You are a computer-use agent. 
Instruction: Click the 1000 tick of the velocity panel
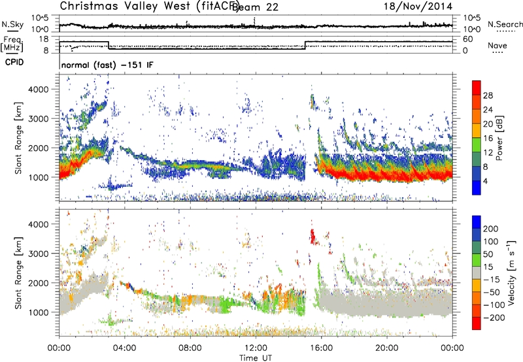pyautogui.click(x=38, y=312)
